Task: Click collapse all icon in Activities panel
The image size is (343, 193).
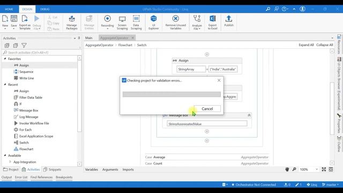Action: [16, 45]
